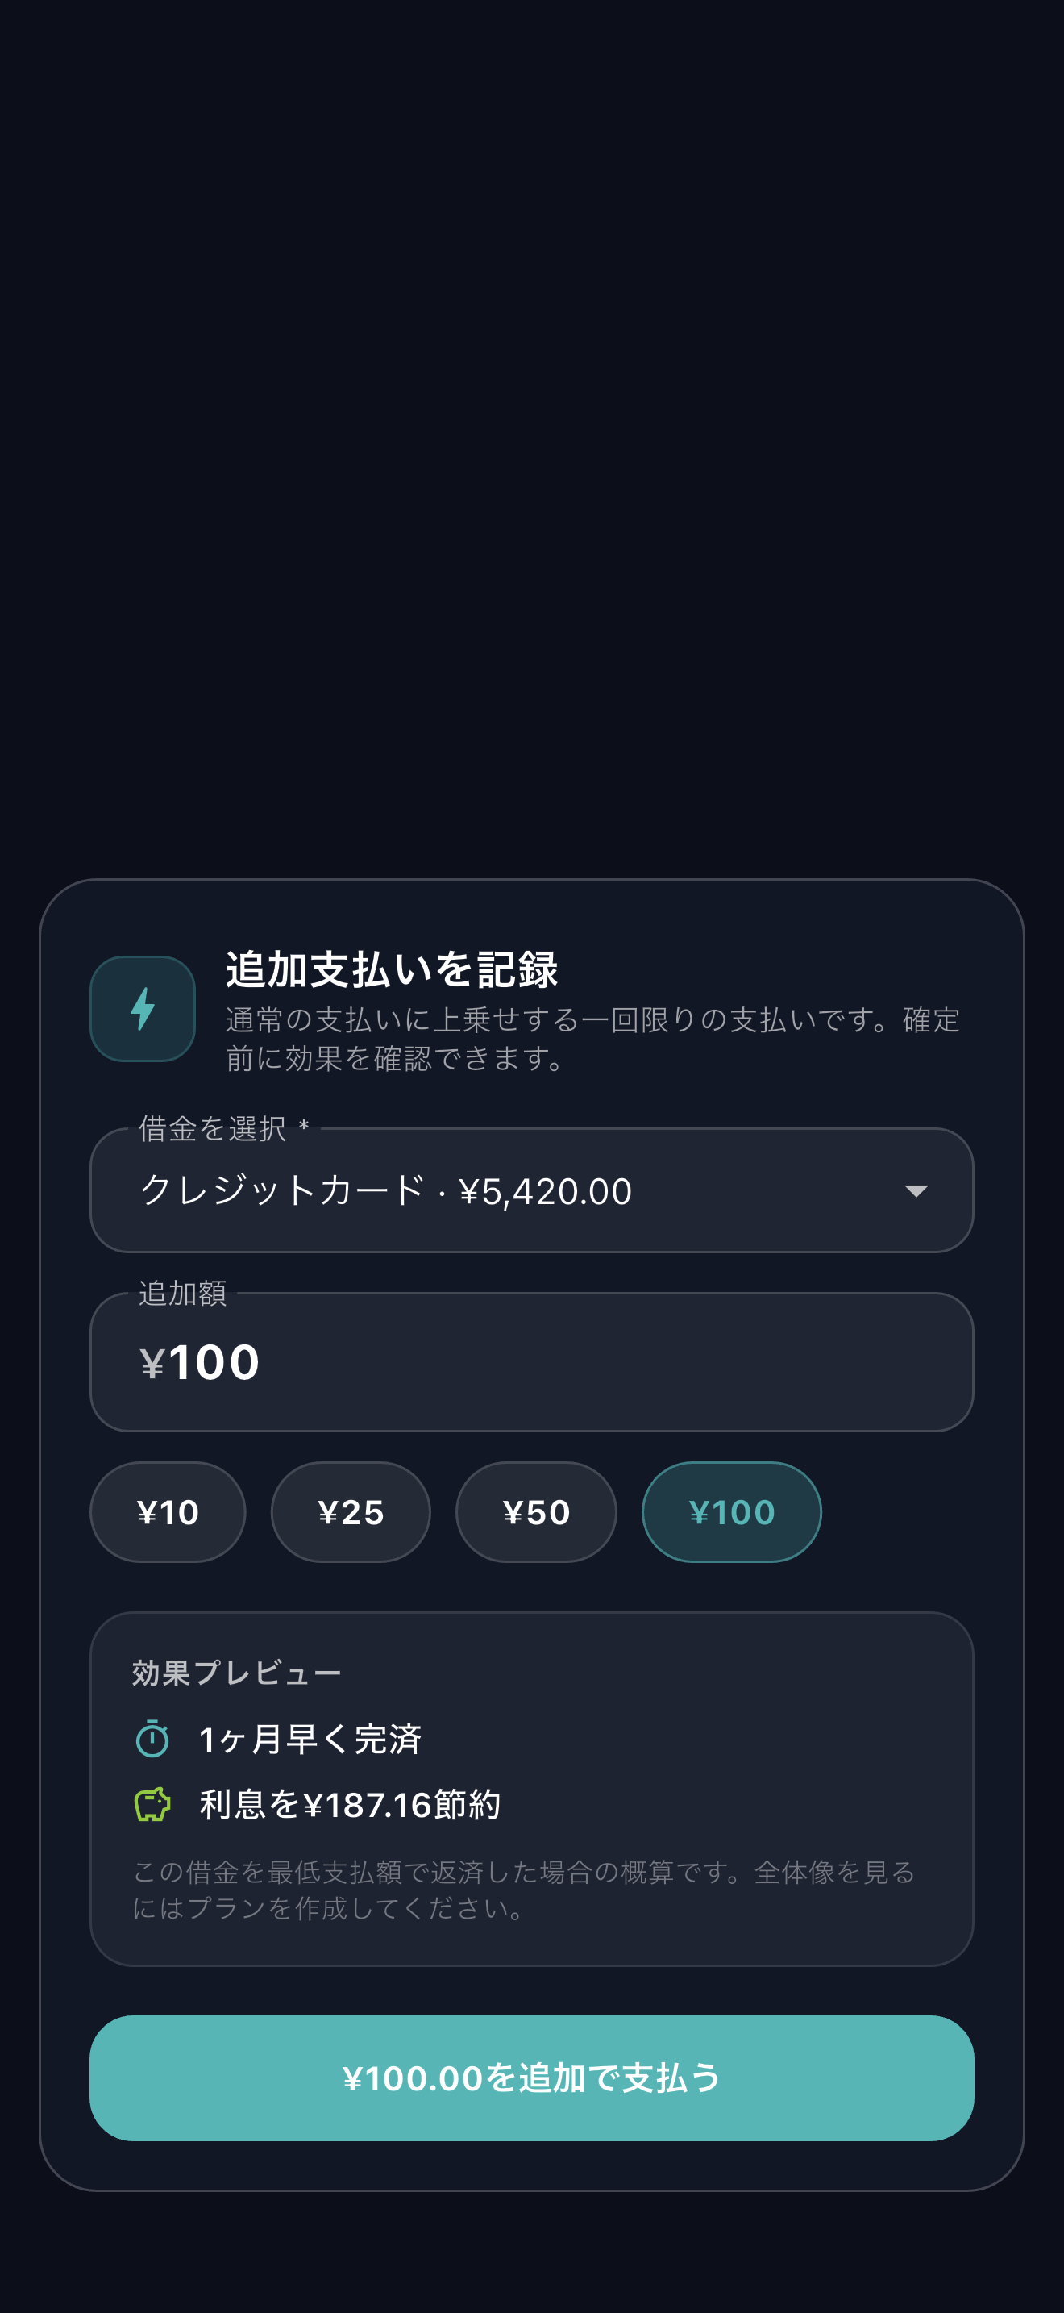The height and width of the screenshot is (2313, 1064).
Task: Select the ¥25 quick amount chip
Action: [351, 1512]
